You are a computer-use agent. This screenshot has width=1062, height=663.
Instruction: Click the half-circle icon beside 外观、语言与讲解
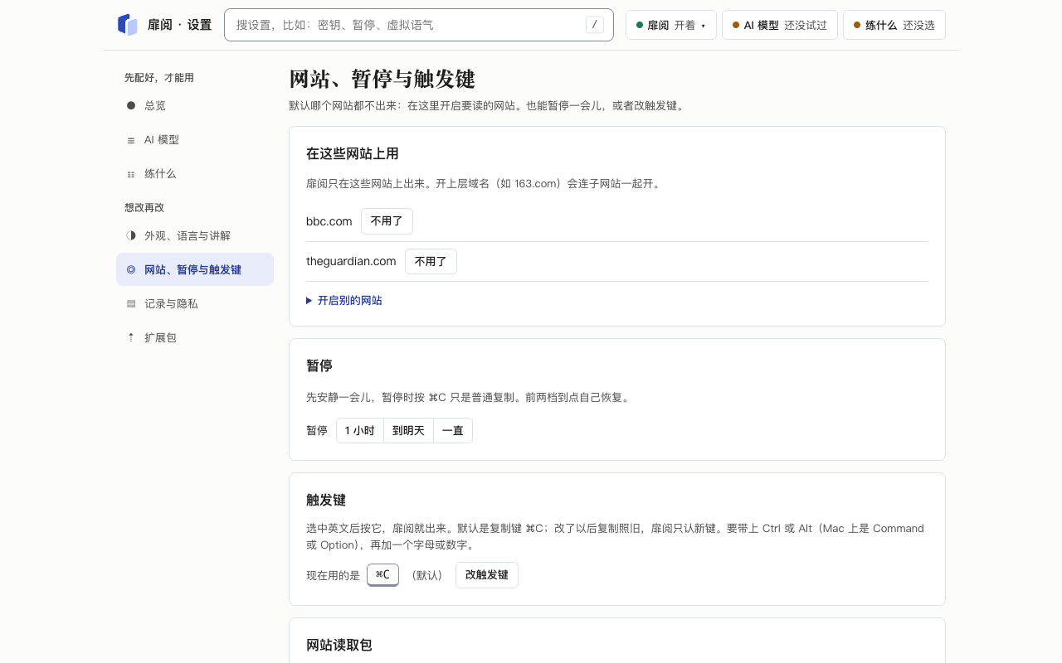coord(131,235)
